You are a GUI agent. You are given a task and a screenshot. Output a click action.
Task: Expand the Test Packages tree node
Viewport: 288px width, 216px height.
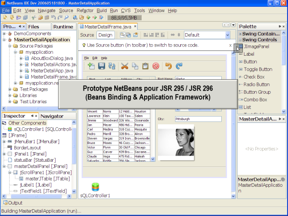[x=10, y=89]
